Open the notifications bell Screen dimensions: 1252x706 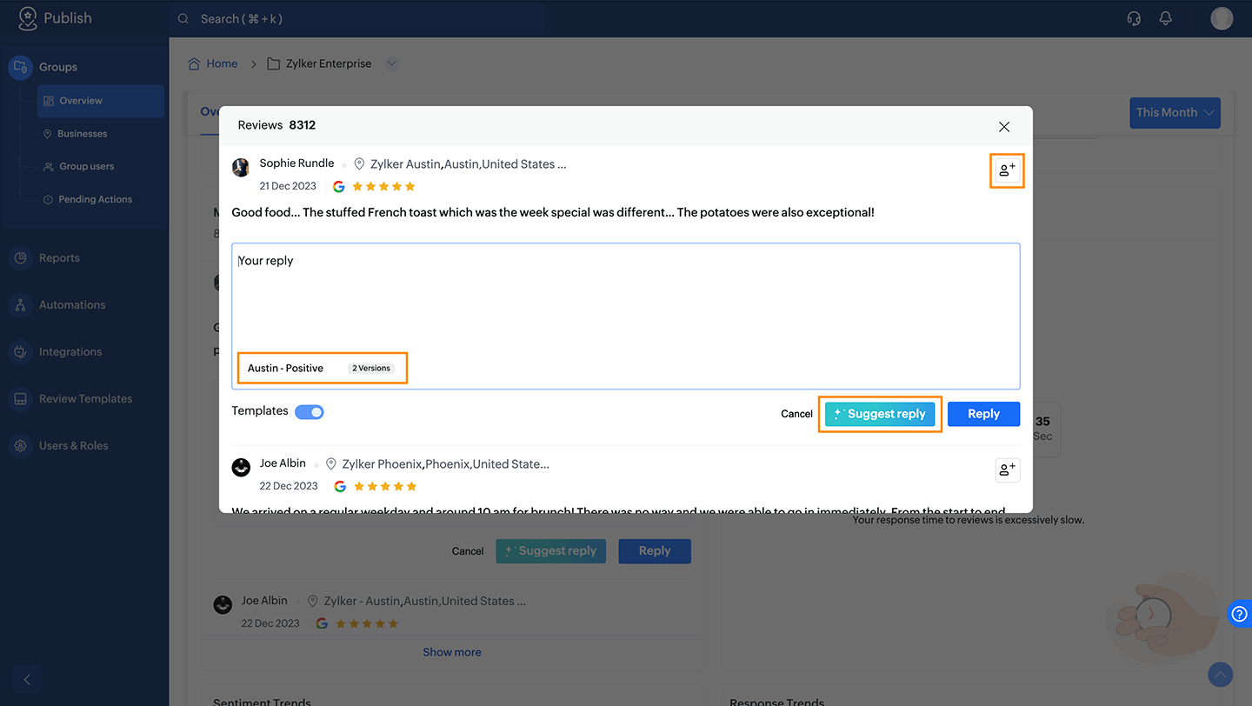[x=1166, y=18]
